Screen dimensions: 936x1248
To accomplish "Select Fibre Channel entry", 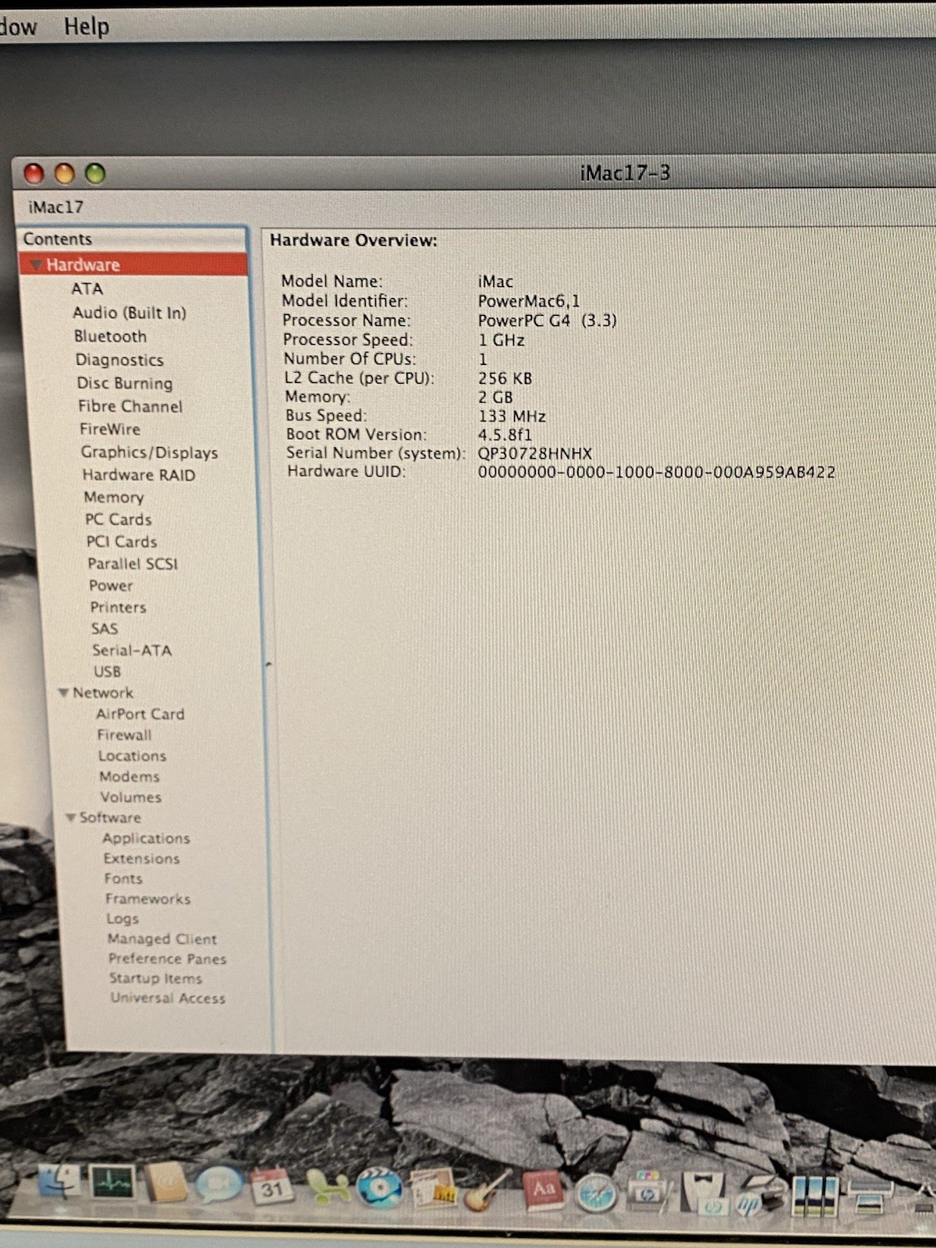I will point(130,406).
